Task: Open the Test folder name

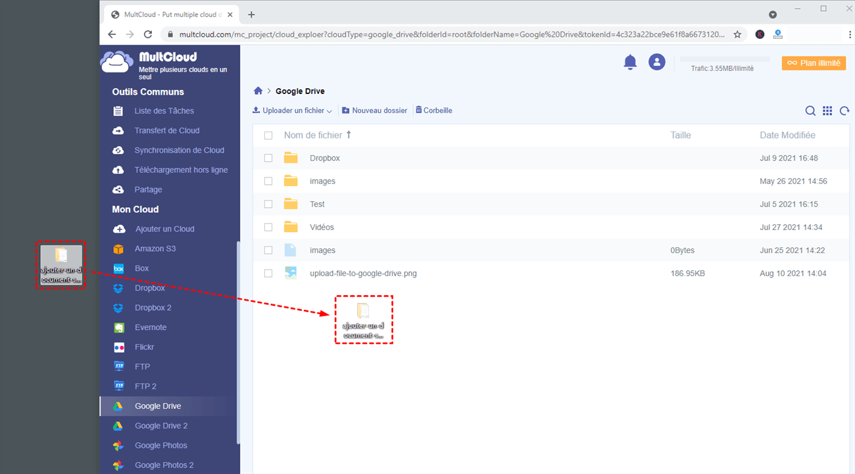Action: click(317, 204)
